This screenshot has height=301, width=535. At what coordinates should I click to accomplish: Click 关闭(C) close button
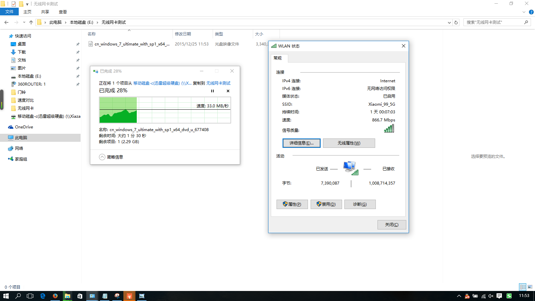point(392,225)
